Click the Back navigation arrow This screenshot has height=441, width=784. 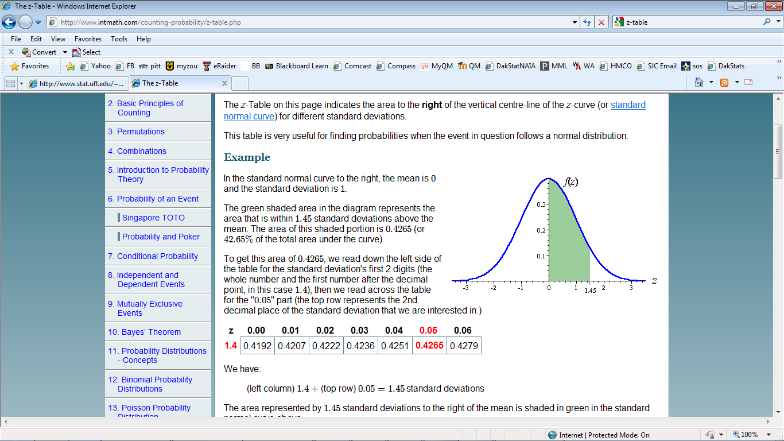pos(8,22)
